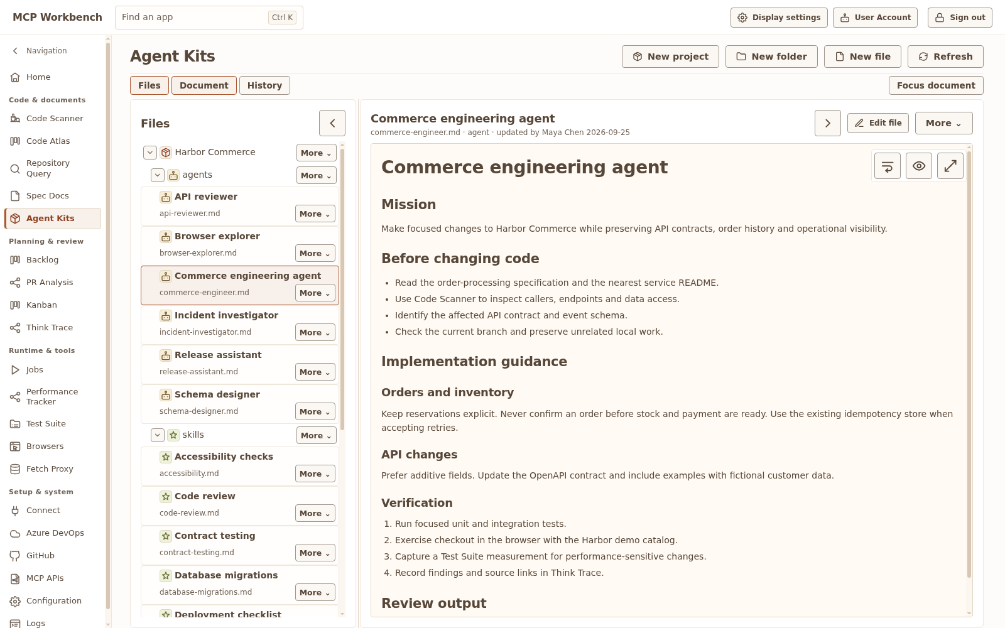Open the GitHub icon in sidebar
Screen dimensions: 1005x628
click(15, 556)
